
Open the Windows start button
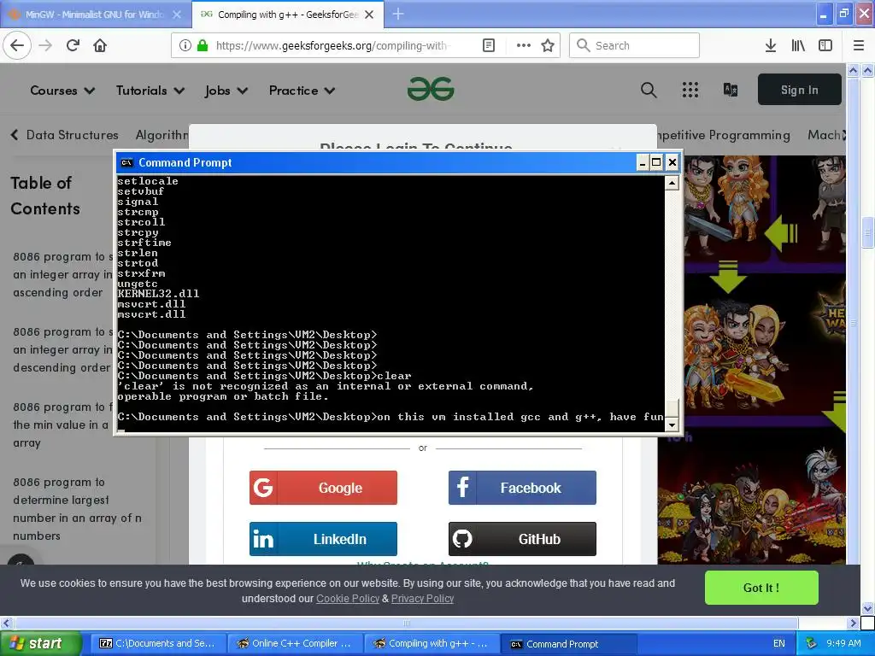(40, 643)
